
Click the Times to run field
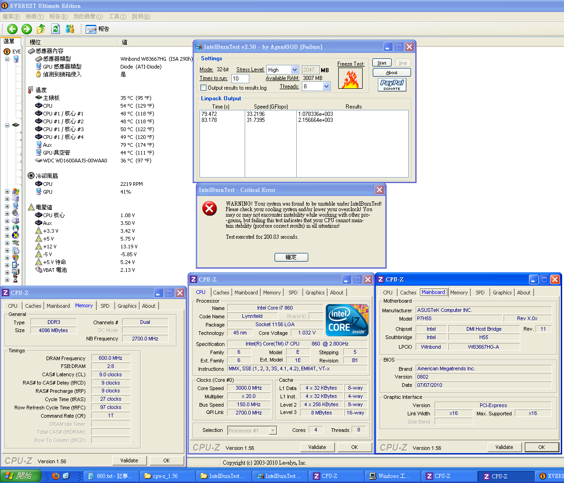tap(240, 79)
